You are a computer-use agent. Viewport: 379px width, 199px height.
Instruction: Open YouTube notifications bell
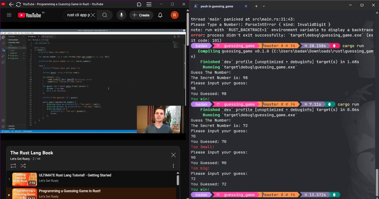(160, 15)
